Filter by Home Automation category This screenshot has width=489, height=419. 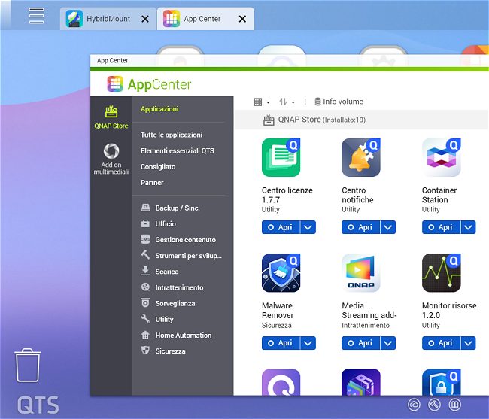176,336
